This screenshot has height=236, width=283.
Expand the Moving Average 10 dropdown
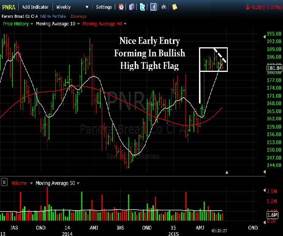tap(79, 24)
